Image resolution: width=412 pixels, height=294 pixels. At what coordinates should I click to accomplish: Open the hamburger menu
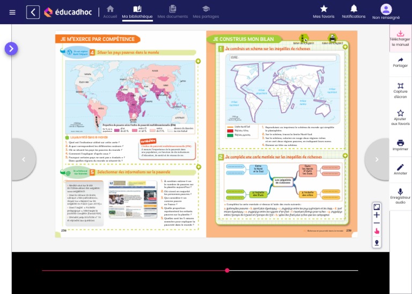(x=12, y=12)
